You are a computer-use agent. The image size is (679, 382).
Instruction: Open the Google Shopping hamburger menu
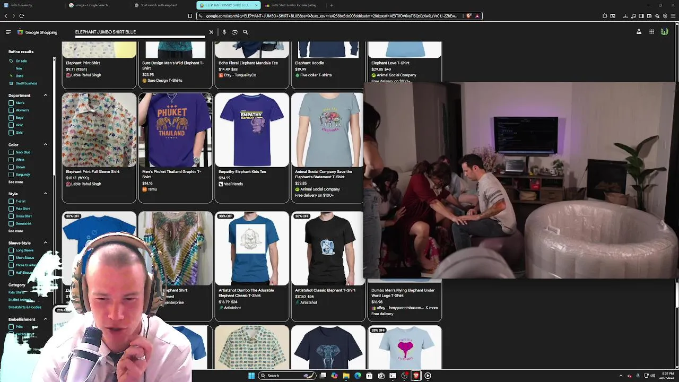pyautogui.click(x=8, y=32)
